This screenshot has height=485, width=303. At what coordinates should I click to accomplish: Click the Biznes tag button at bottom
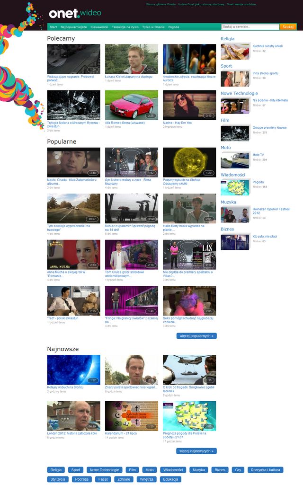220,470
